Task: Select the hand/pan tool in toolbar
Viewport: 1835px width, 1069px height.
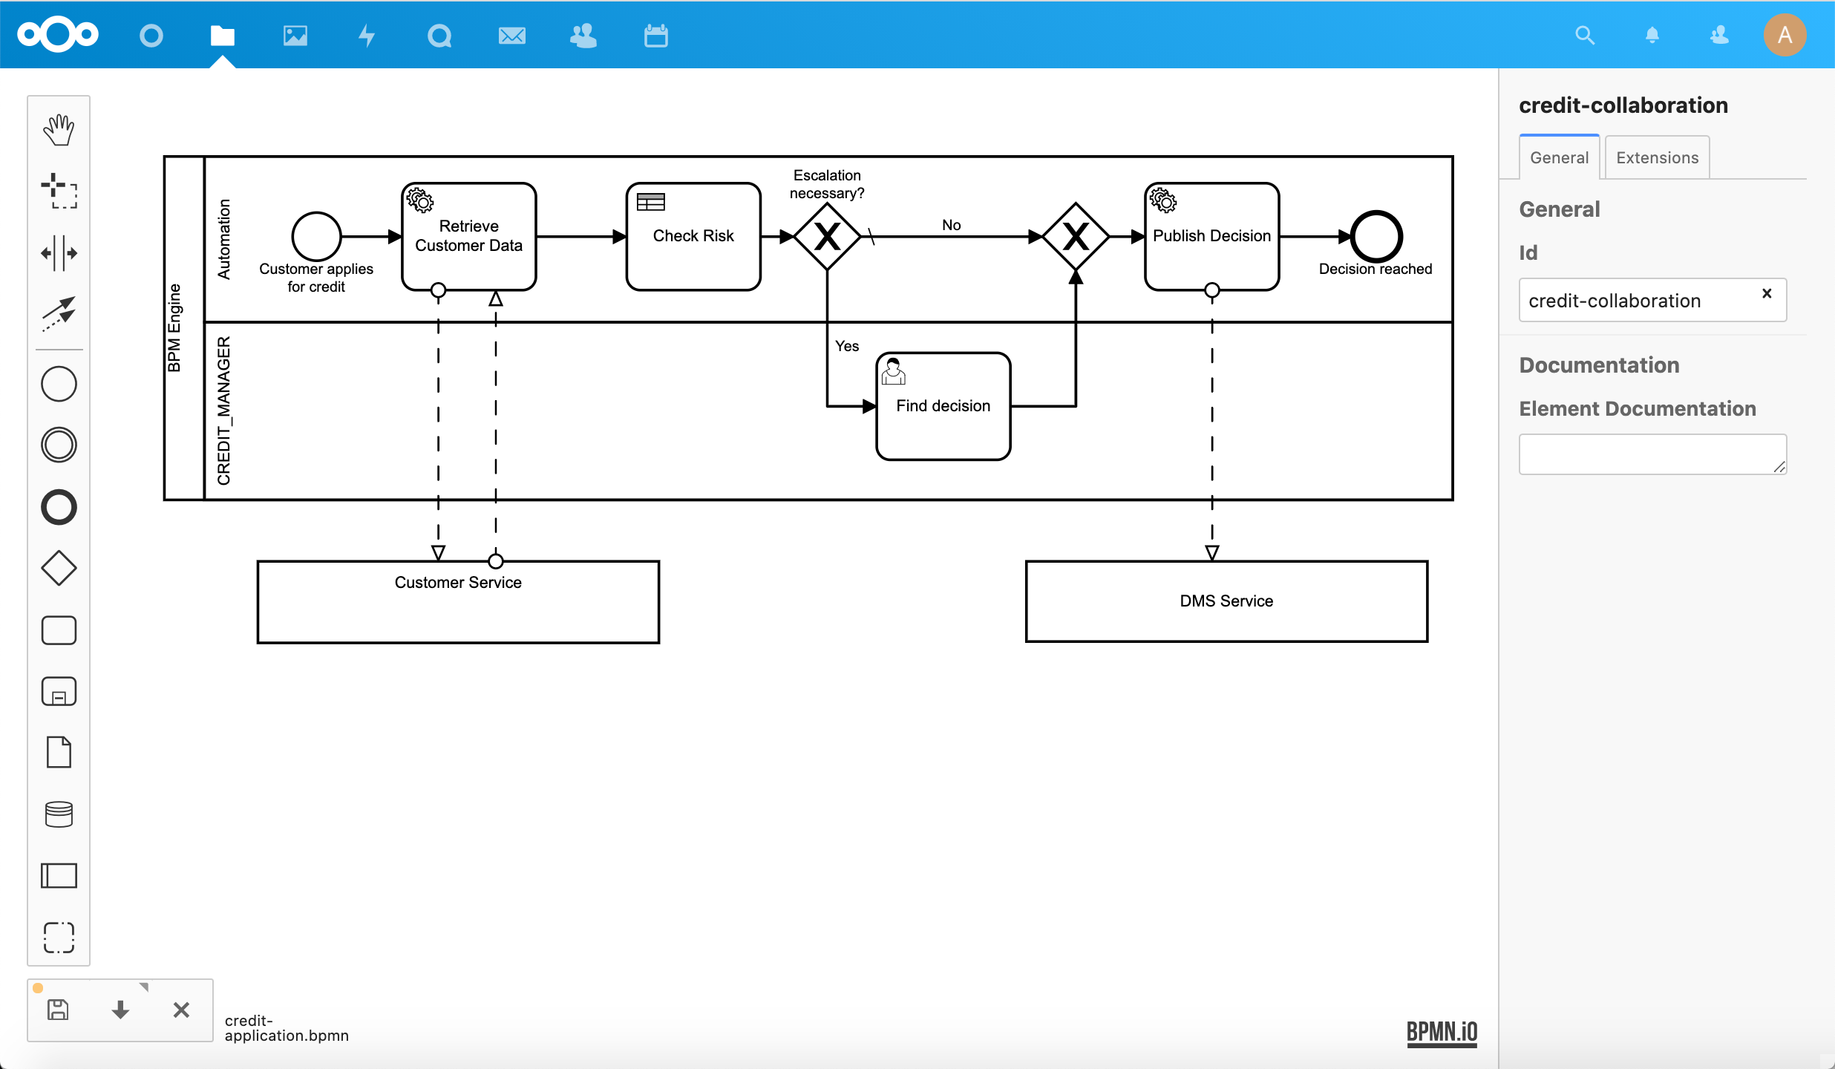Action: (60, 127)
